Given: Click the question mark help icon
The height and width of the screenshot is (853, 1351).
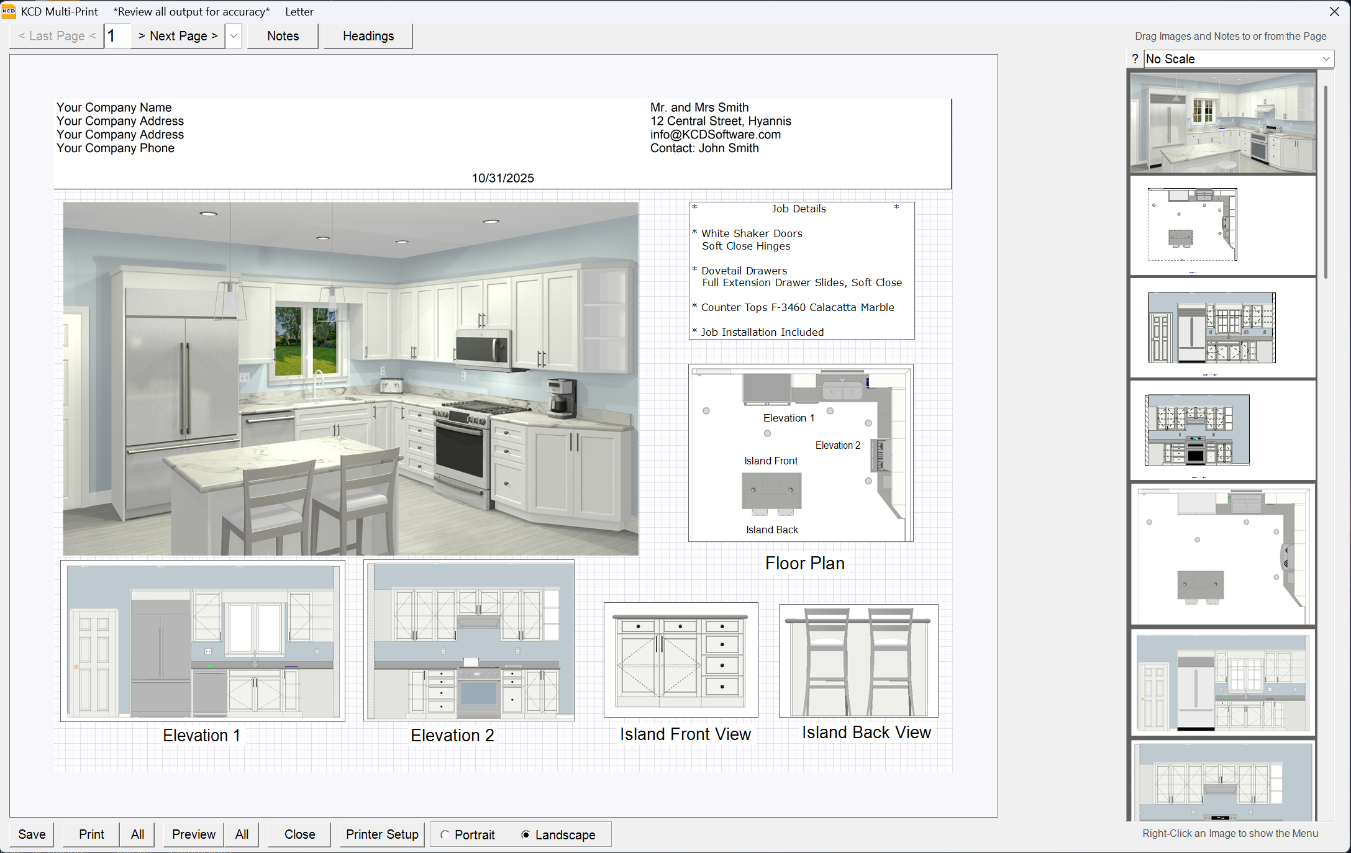Looking at the screenshot, I should pyautogui.click(x=1135, y=59).
